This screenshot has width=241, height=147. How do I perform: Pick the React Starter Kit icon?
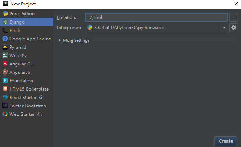5,98
